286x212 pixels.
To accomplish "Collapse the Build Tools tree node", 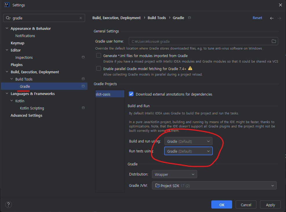I will click(x=12, y=79).
